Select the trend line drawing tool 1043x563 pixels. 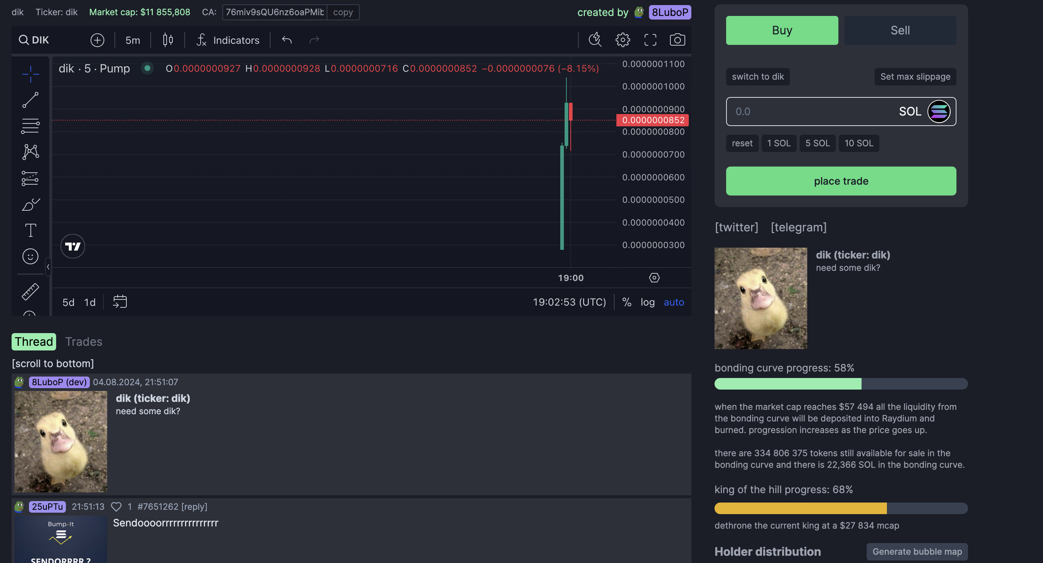30,100
